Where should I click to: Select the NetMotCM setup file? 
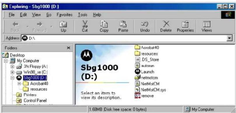(147, 84)
